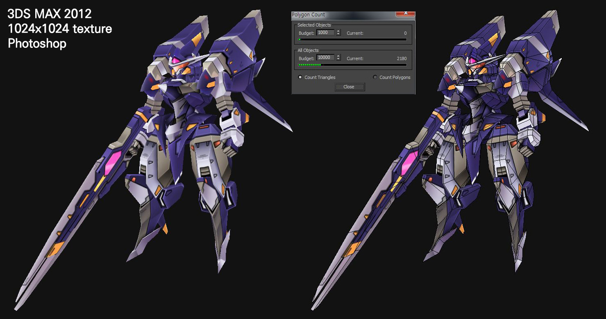This screenshot has width=606, height=319.
Task: Click the Selected Objects group label
Action: click(x=315, y=25)
